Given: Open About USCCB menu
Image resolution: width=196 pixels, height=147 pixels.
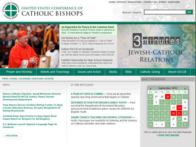Looking at the screenshot, I should tap(177, 72).
